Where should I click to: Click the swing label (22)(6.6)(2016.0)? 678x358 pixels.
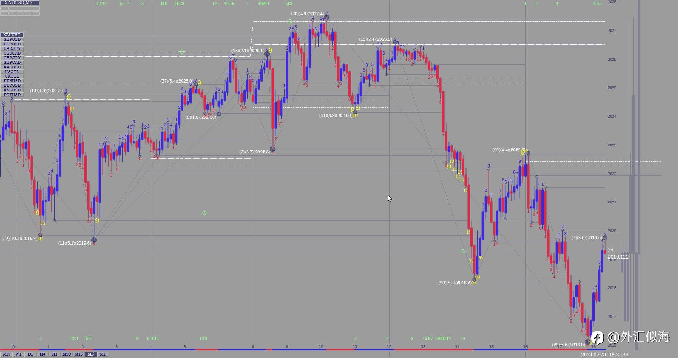point(568,345)
